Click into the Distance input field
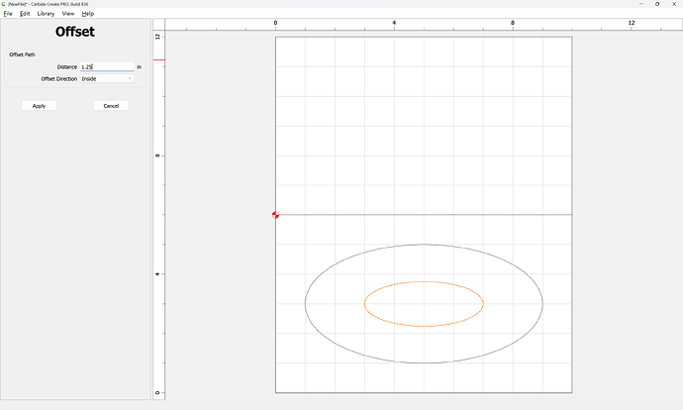The width and height of the screenshot is (683, 410). pos(106,67)
